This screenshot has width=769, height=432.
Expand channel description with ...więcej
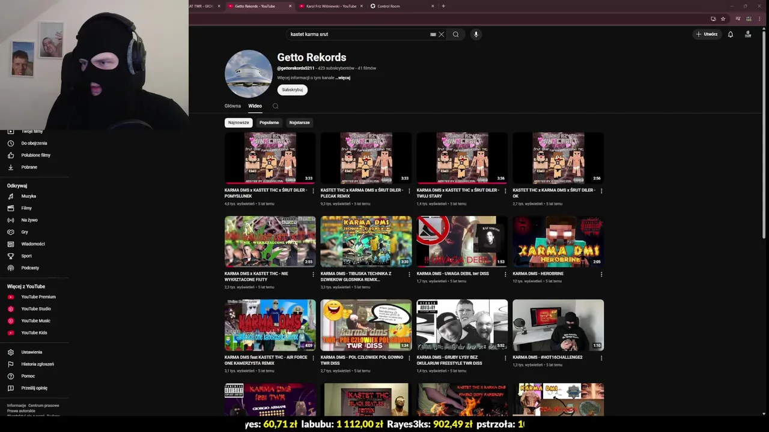(x=343, y=78)
